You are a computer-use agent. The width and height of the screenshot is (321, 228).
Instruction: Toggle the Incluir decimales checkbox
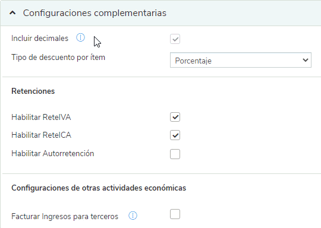coord(175,39)
